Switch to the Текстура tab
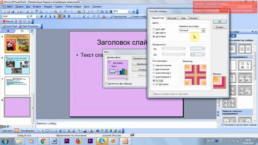This screenshot has width=258, height=145. [172, 18]
